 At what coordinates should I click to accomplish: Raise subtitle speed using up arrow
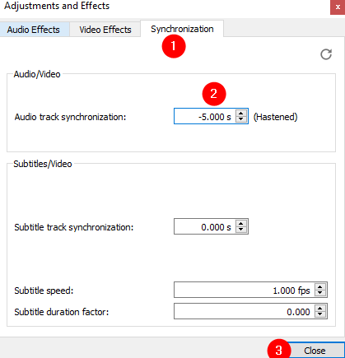pyautogui.click(x=320, y=286)
